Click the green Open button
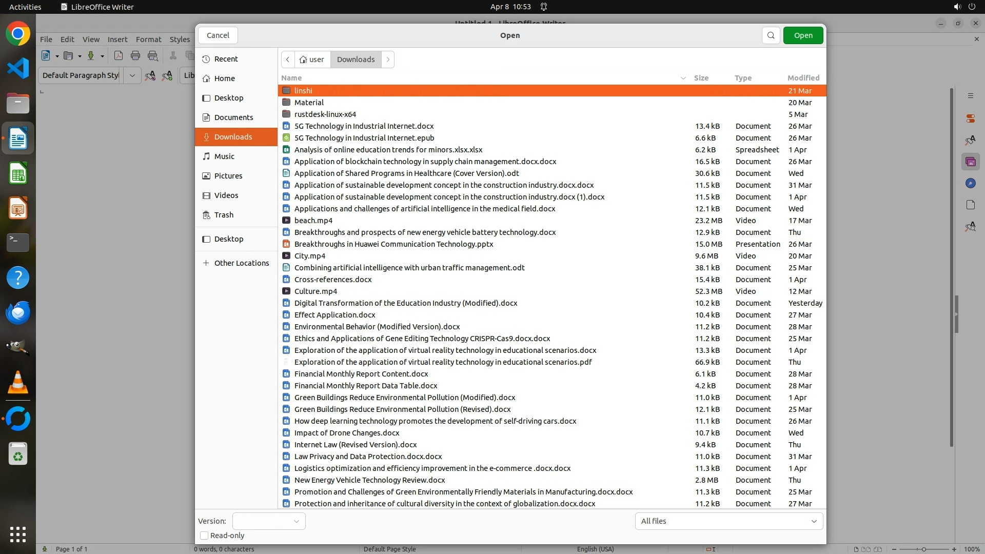The height and width of the screenshot is (554, 985). (x=803, y=35)
